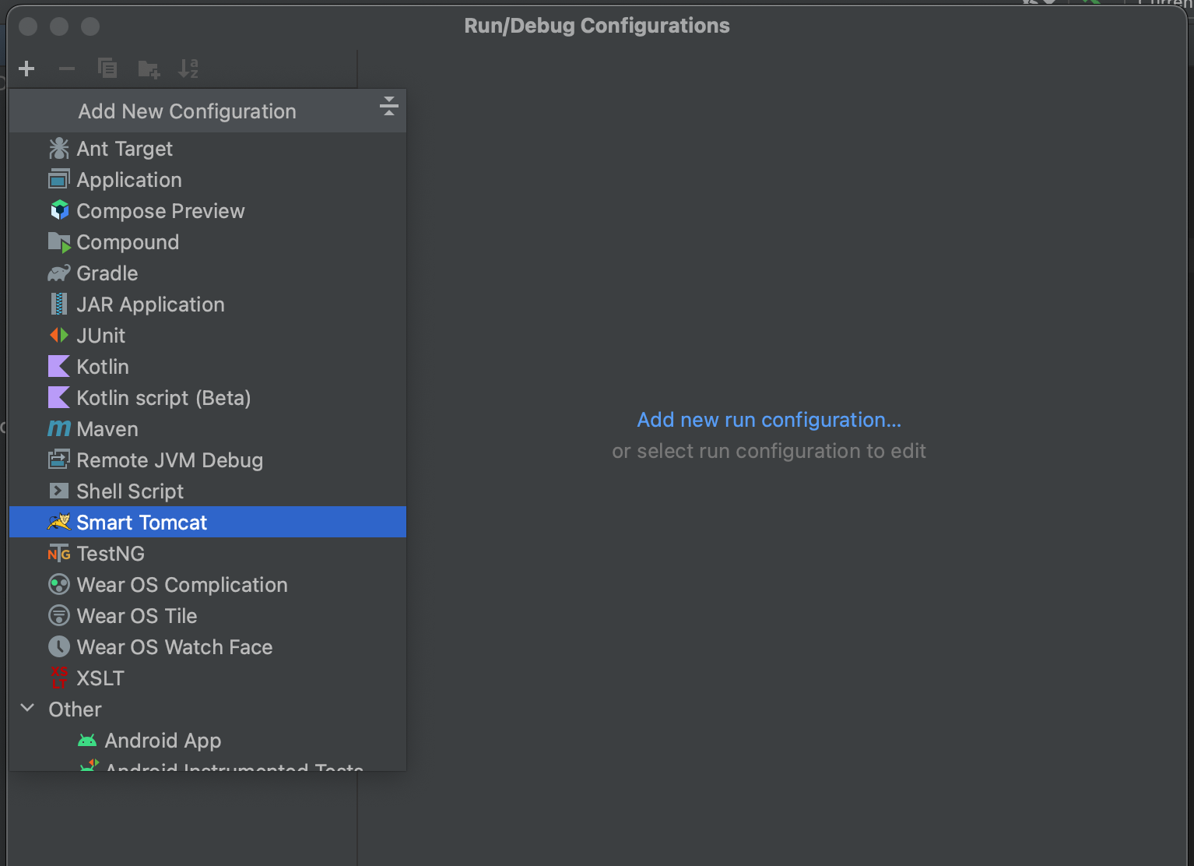Open the Add new run configuration link
Image resolution: width=1194 pixels, height=866 pixels.
769,420
